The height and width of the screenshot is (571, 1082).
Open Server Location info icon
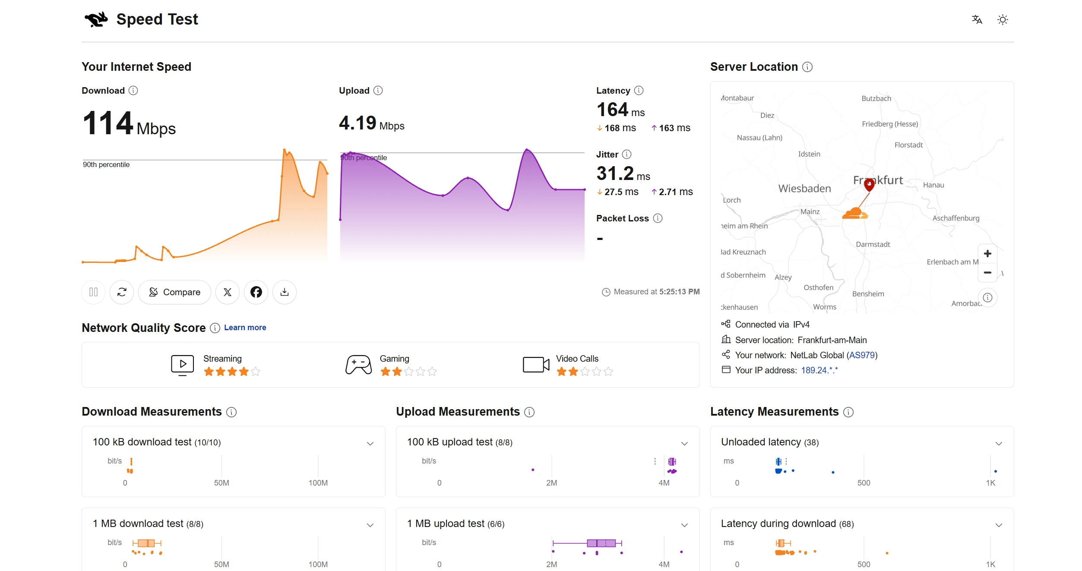pos(807,67)
